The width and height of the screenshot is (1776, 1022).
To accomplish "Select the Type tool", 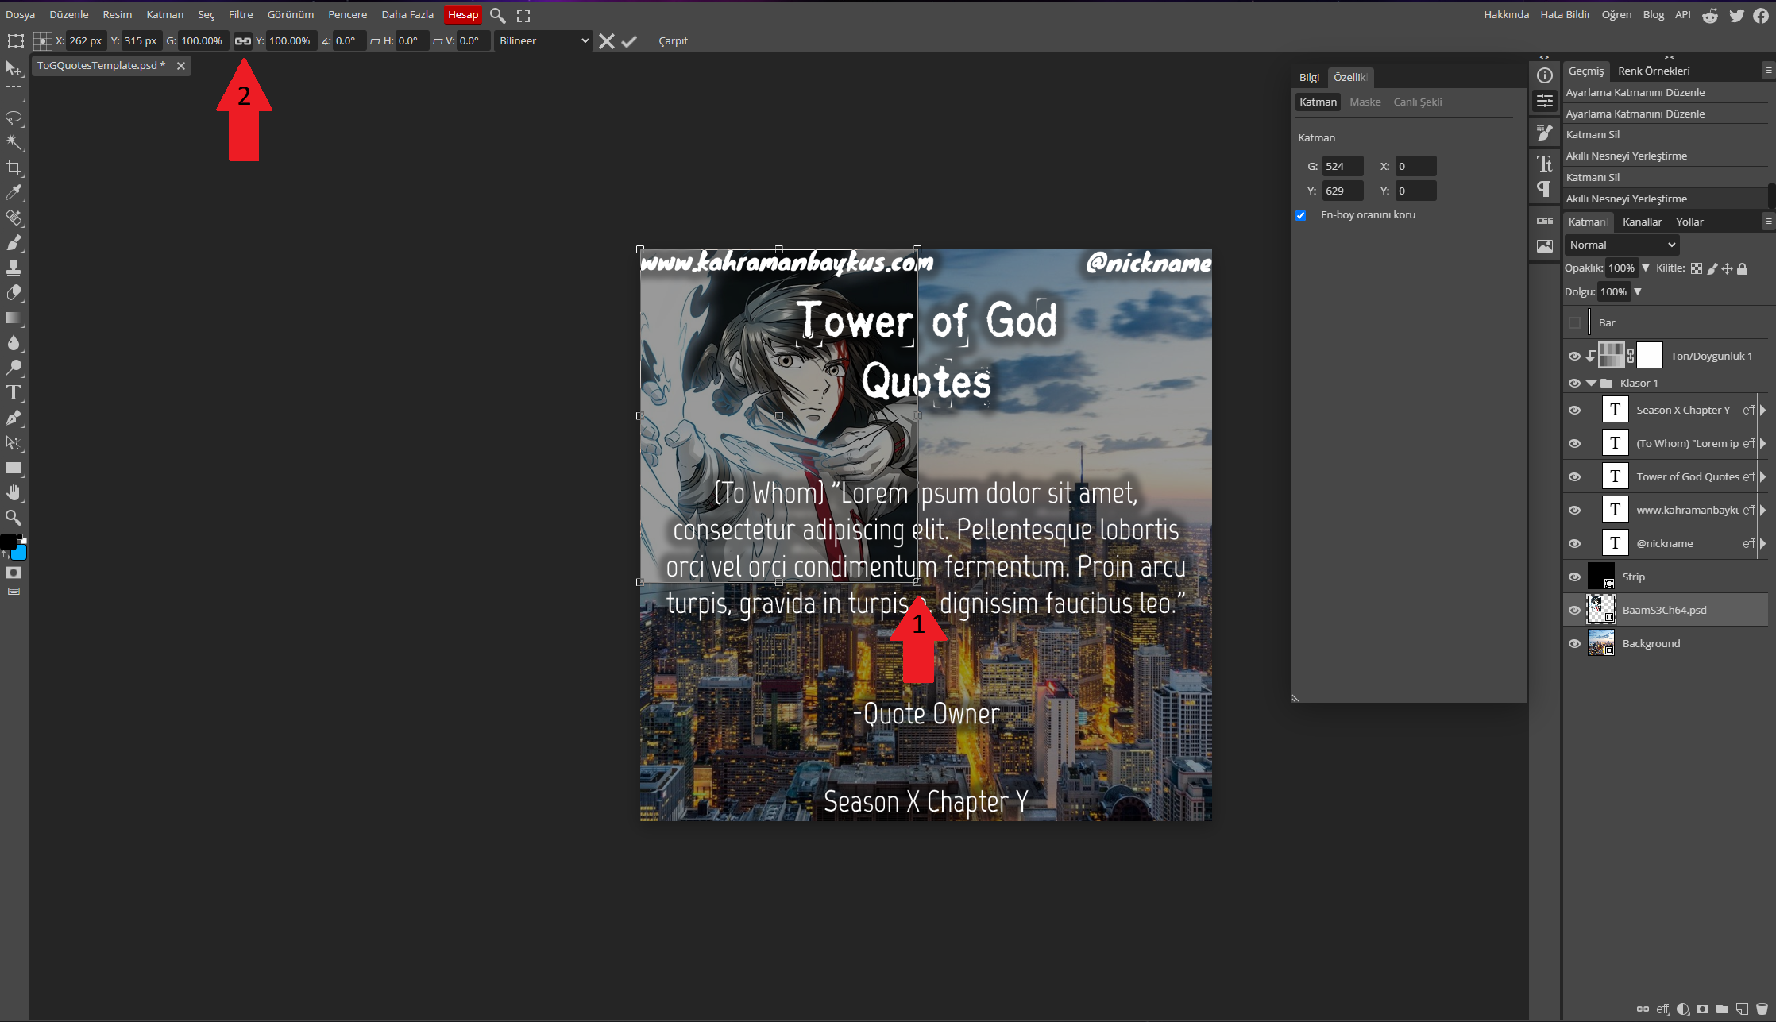I will click(14, 392).
